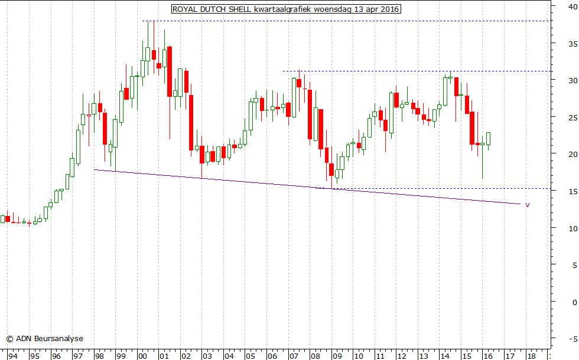Click the year label 95 on the time axis
The height and width of the screenshot is (360, 579).
(35, 356)
